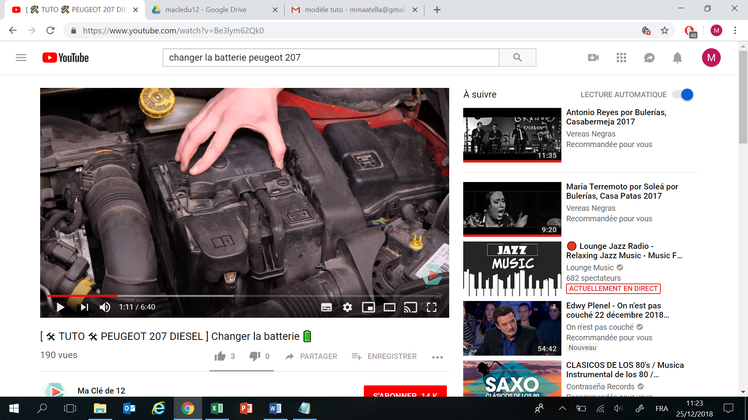The height and width of the screenshot is (420, 748).
Task: Show hidden system tray icons
Action: pyautogui.click(x=562, y=408)
